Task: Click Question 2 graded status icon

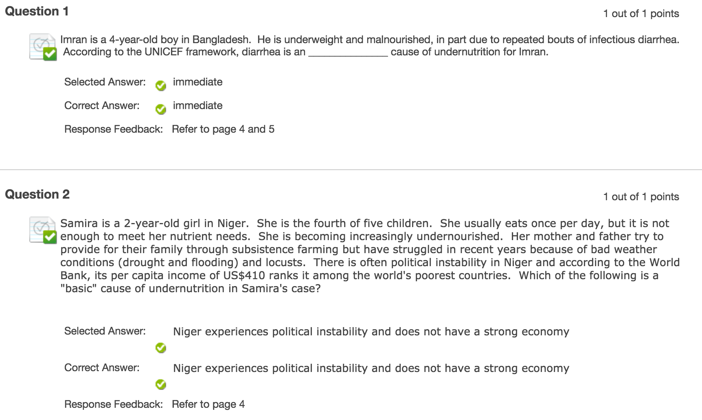Action: click(42, 230)
